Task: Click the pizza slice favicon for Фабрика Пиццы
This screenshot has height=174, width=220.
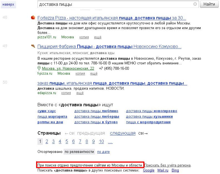Action: (x=33, y=46)
